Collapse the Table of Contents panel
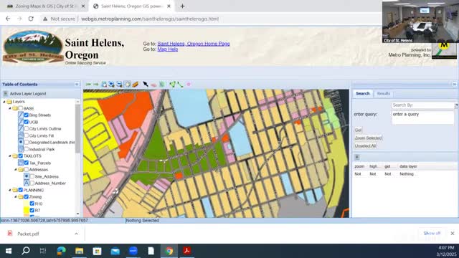Image resolution: width=459 pixels, height=258 pixels. point(77,85)
